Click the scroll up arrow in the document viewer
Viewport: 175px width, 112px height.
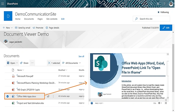coord(168,54)
